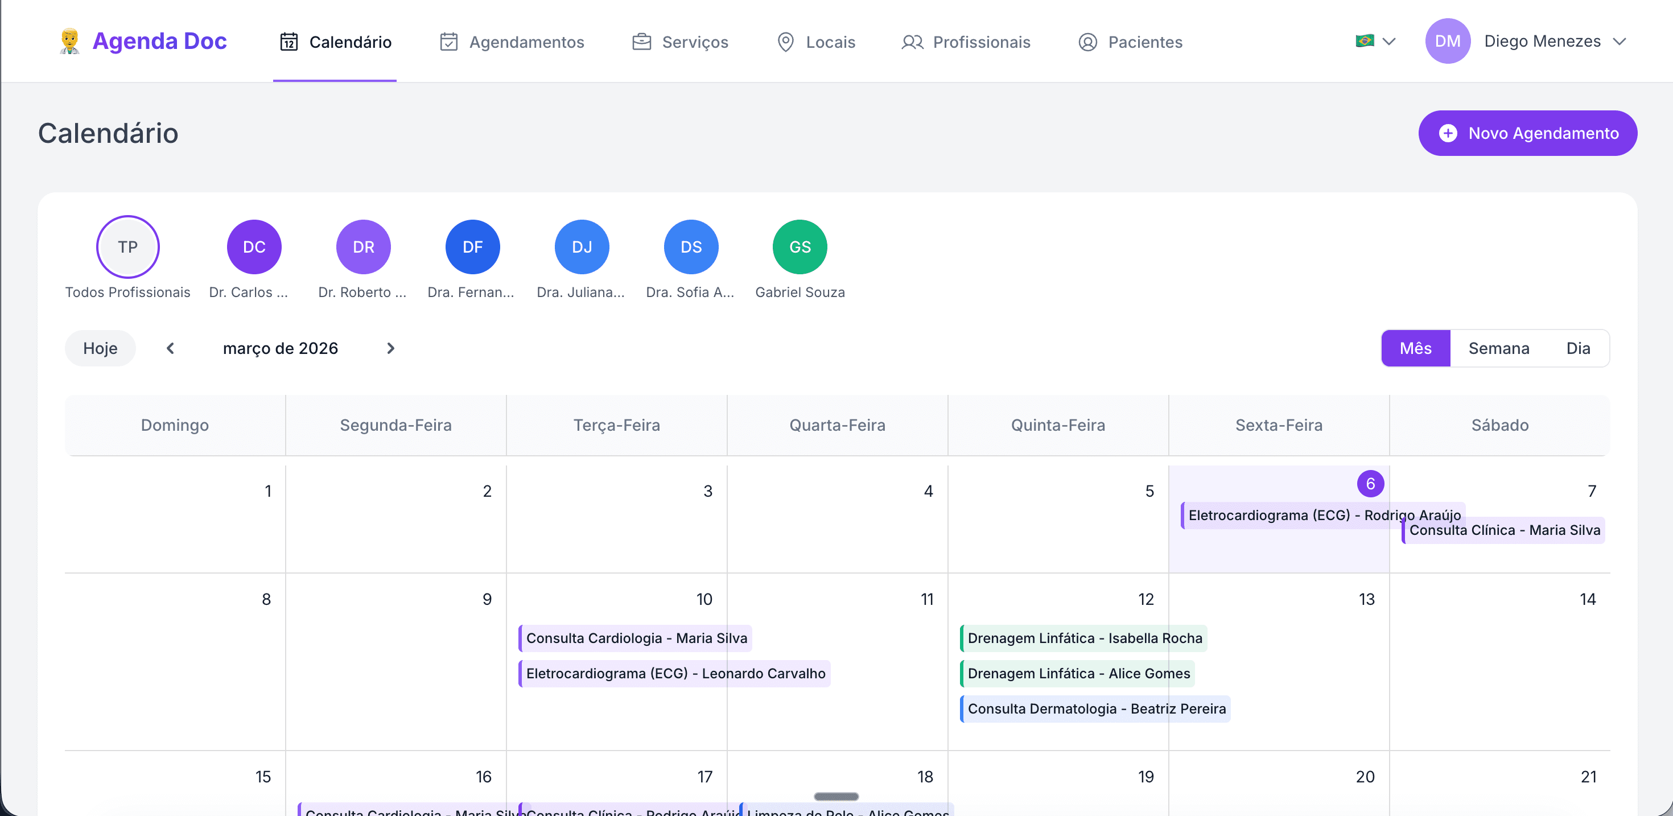This screenshot has height=816, width=1673.
Task: Filter by the DR Dr. Roberto avatar
Action: [x=363, y=247]
